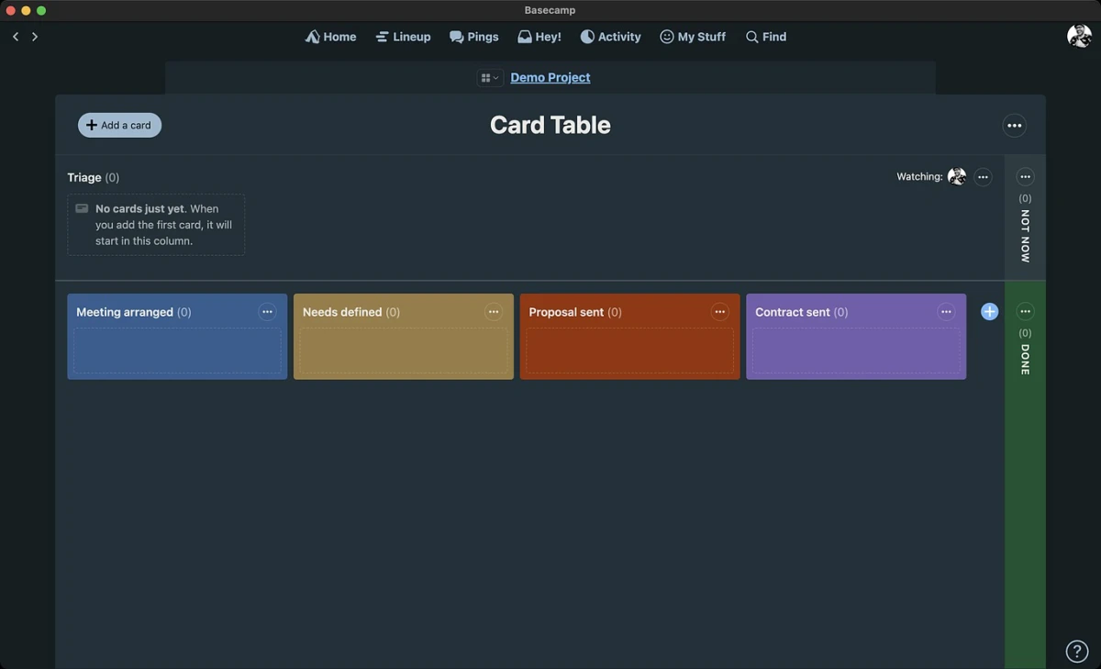Viewport: 1101px width, 669px height.
Task: Open options menu for the Proposal sent column
Action: click(719, 311)
